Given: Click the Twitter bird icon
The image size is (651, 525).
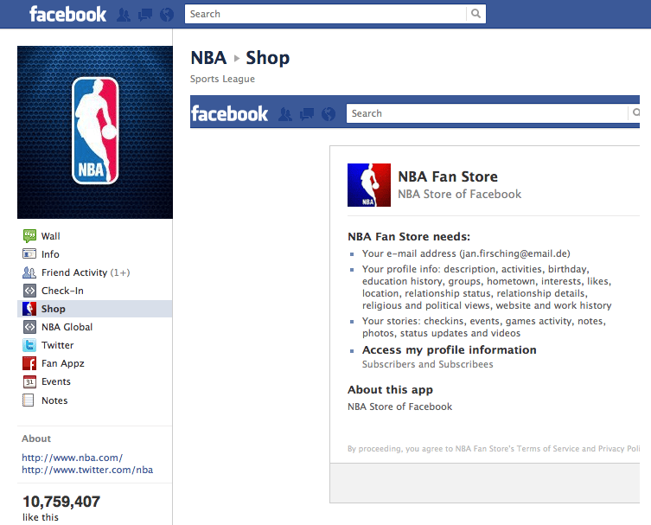Looking at the screenshot, I should click(29, 345).
